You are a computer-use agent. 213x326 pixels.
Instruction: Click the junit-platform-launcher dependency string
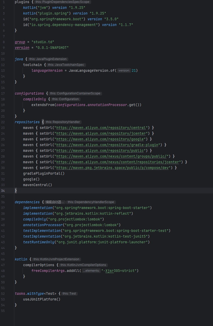pyautogui.click(x=102, y=242)
